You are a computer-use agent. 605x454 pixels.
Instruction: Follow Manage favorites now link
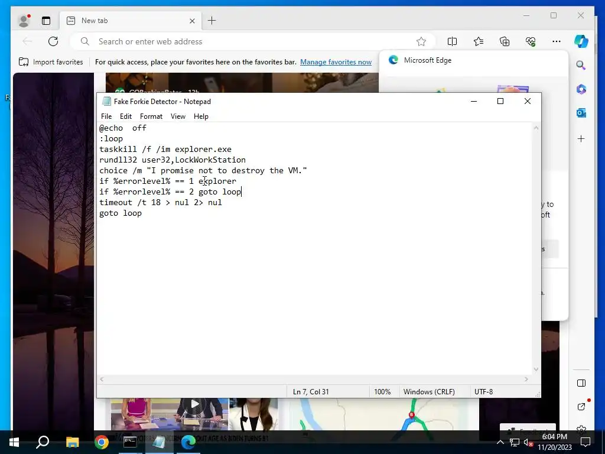pyautogui.click(x=336, y=61)
